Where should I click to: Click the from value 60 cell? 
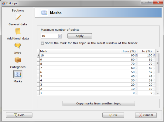click(x=129, y=68)
